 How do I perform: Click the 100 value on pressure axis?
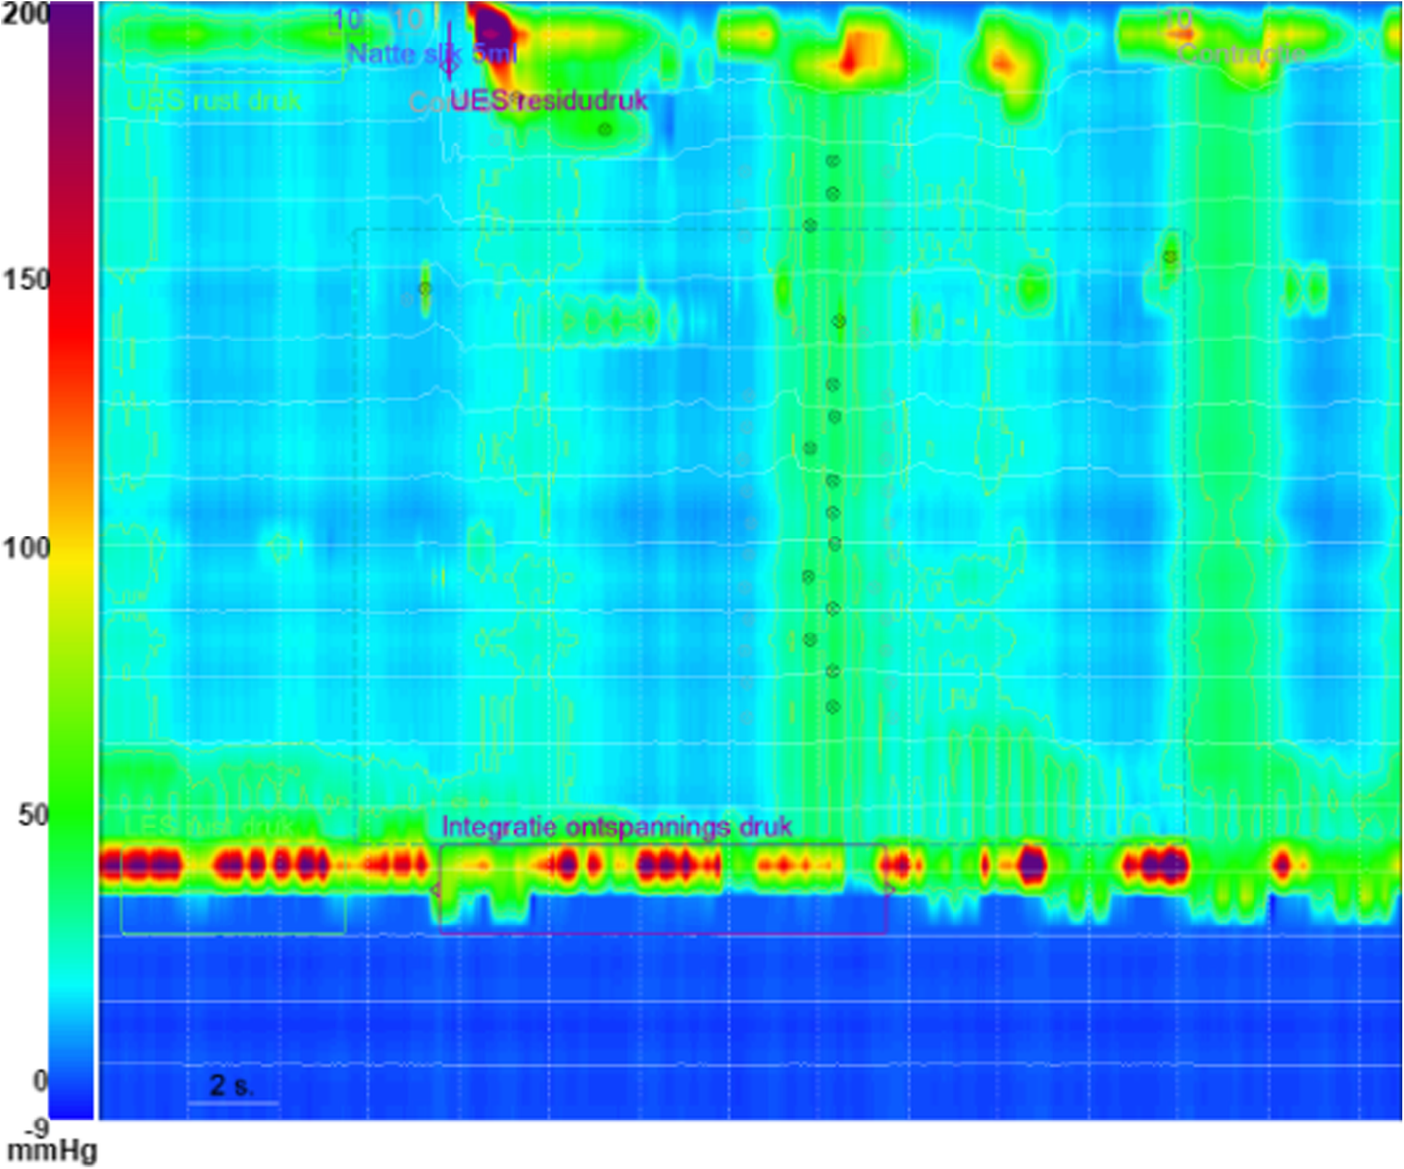pos(26,547)
